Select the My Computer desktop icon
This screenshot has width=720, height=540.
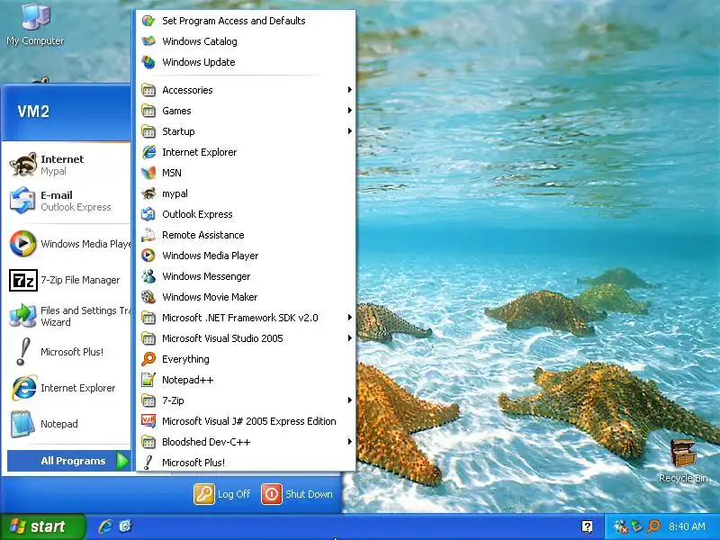coord(35,24)
